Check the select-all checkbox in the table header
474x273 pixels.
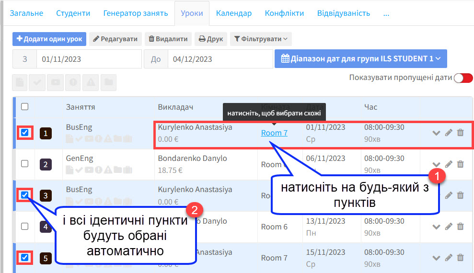point(25,107)
